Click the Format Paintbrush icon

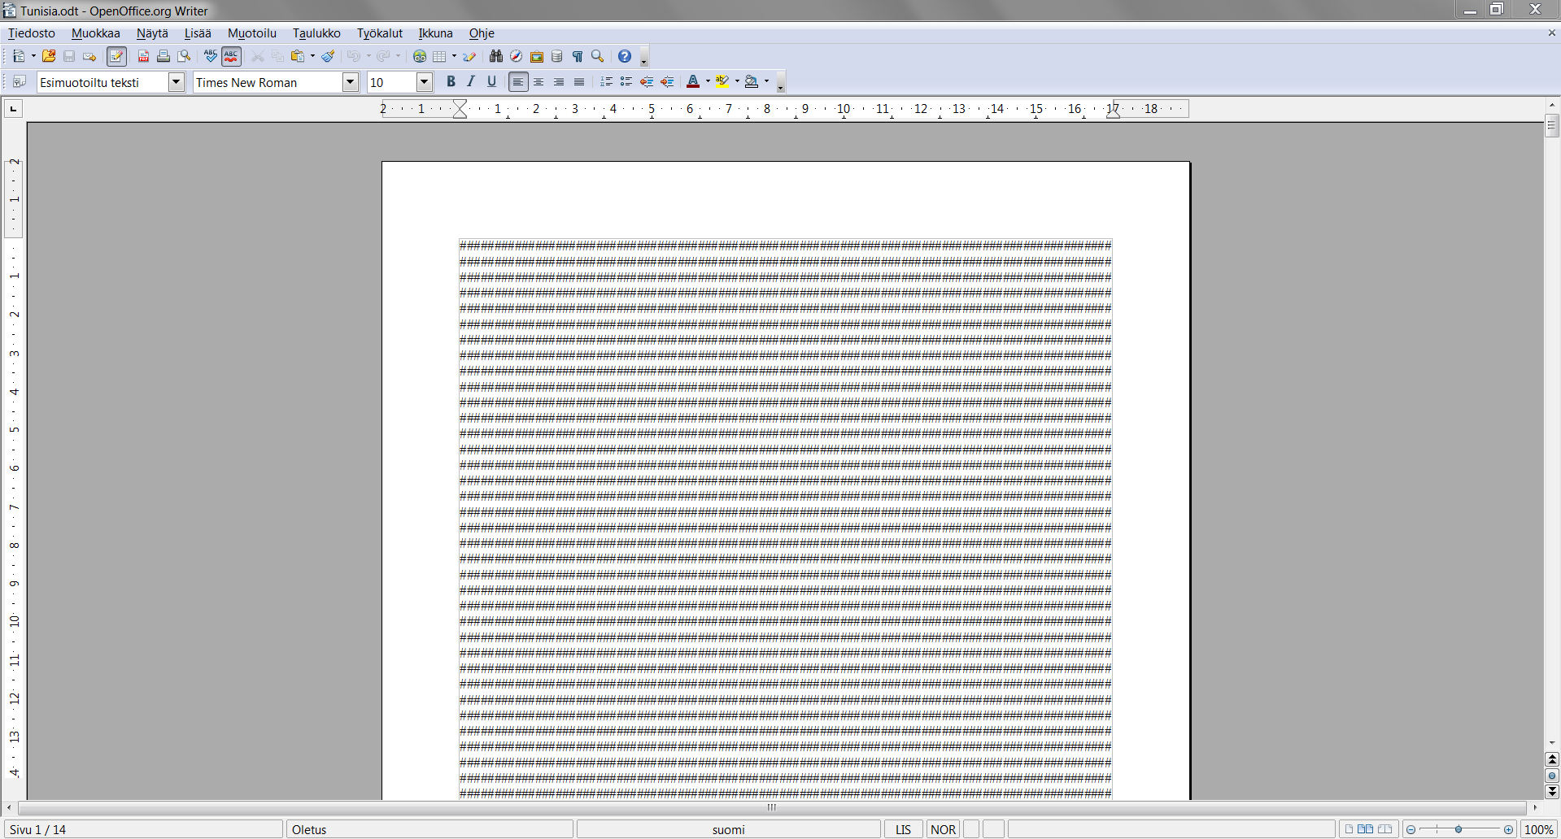[328, 57]
